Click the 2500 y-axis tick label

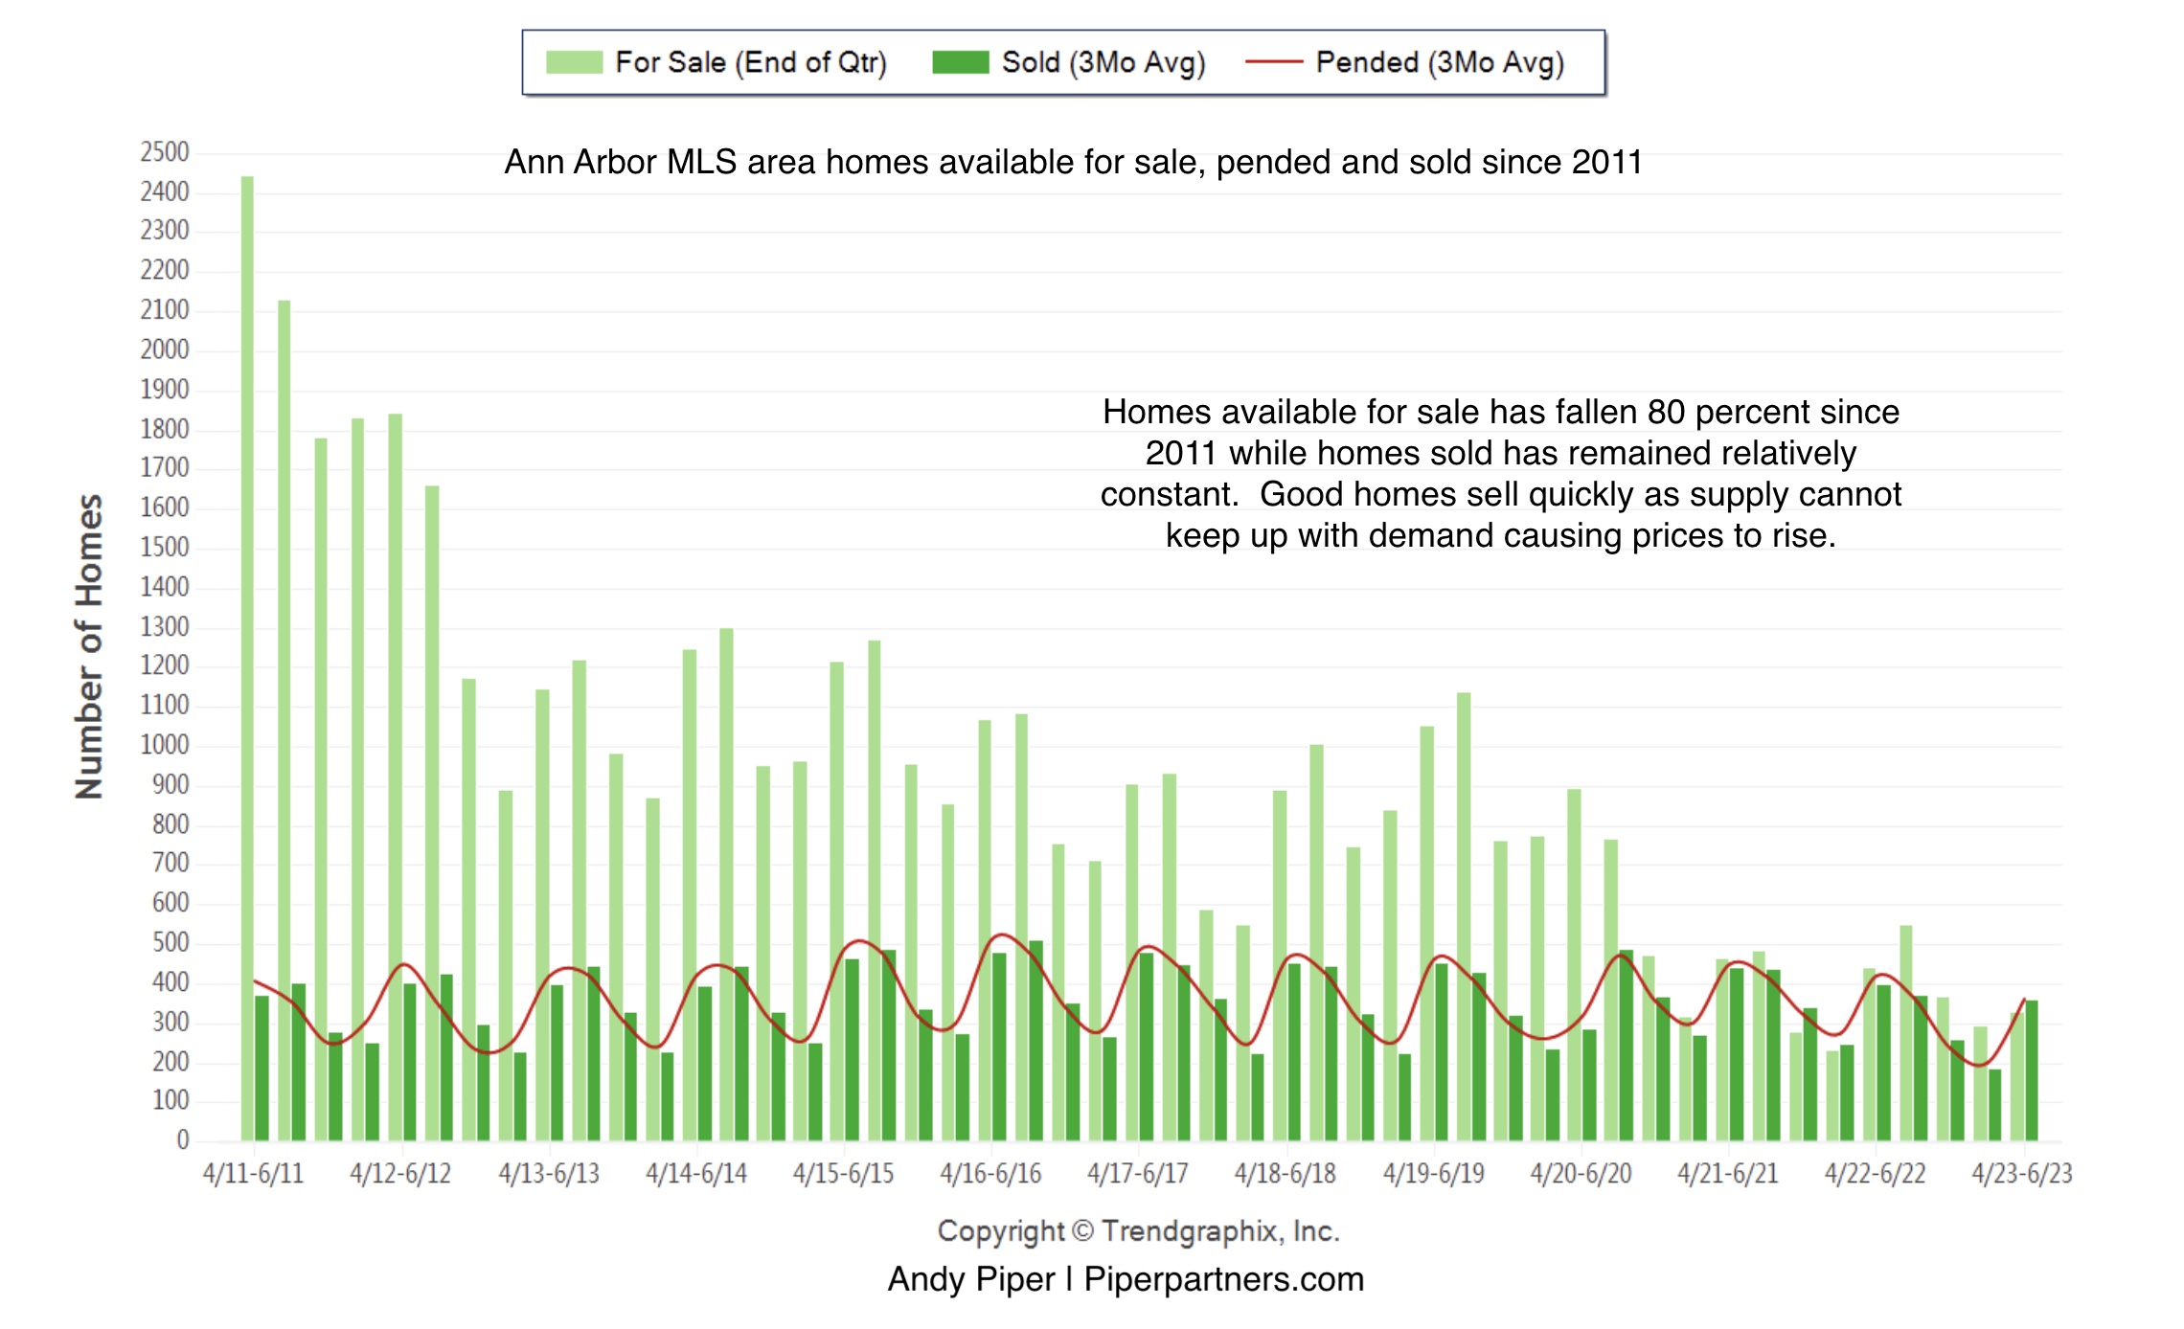165,152
